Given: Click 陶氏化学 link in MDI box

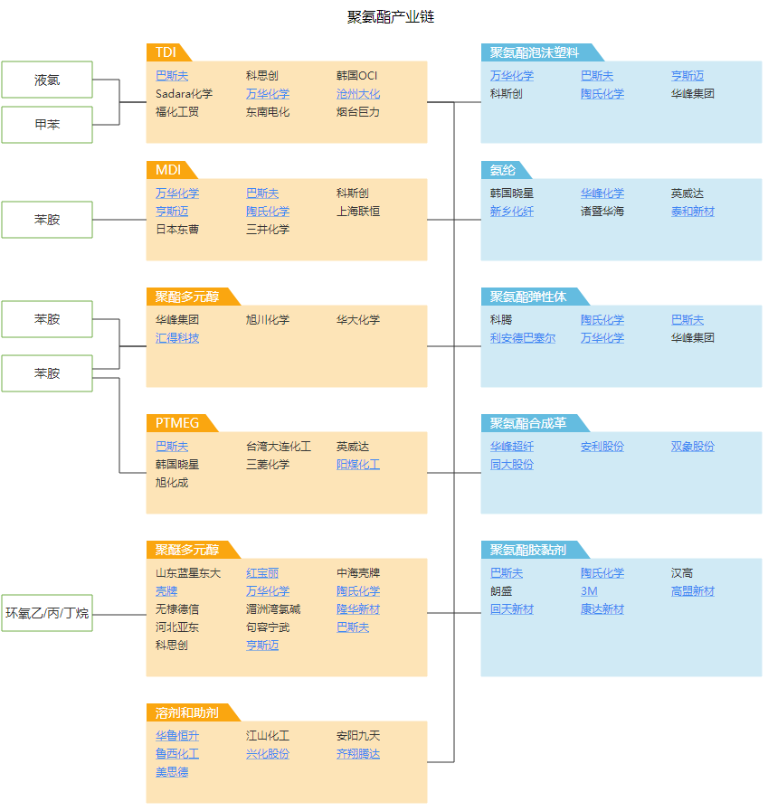Looking at the screenshot, I should 268,211.
